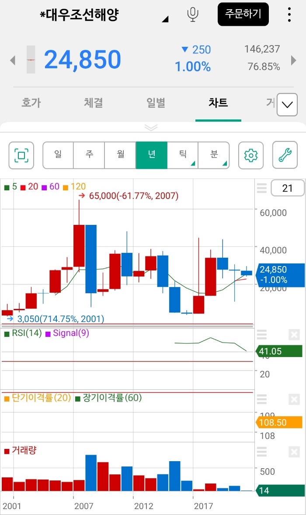
Task: Select the 틱 tick interval dropdown
Action: (183, 155)
